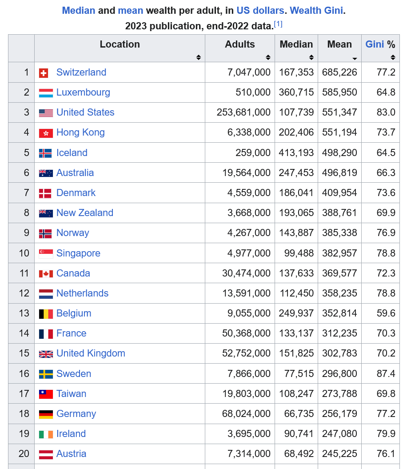Sort by Gini % column arrows
The image size is (415, 469).
click(x=393, y=57)
